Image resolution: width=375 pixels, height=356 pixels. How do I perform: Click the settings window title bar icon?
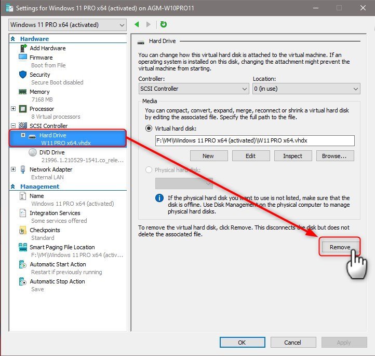click(x=9, y=8)
